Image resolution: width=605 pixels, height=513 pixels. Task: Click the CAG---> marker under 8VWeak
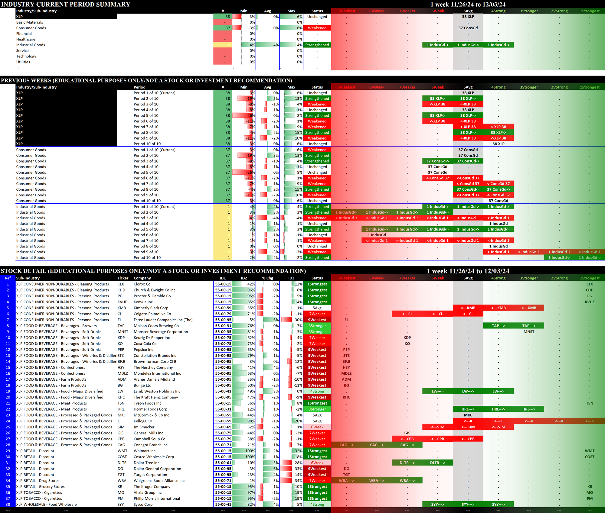coord(377,445)
